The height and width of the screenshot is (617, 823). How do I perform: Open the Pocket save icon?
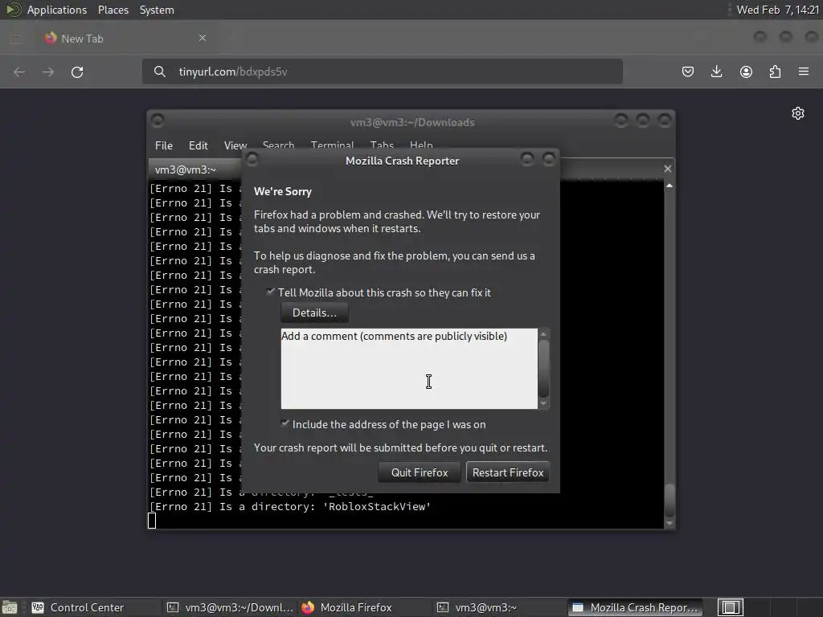(x=688, y=72)
